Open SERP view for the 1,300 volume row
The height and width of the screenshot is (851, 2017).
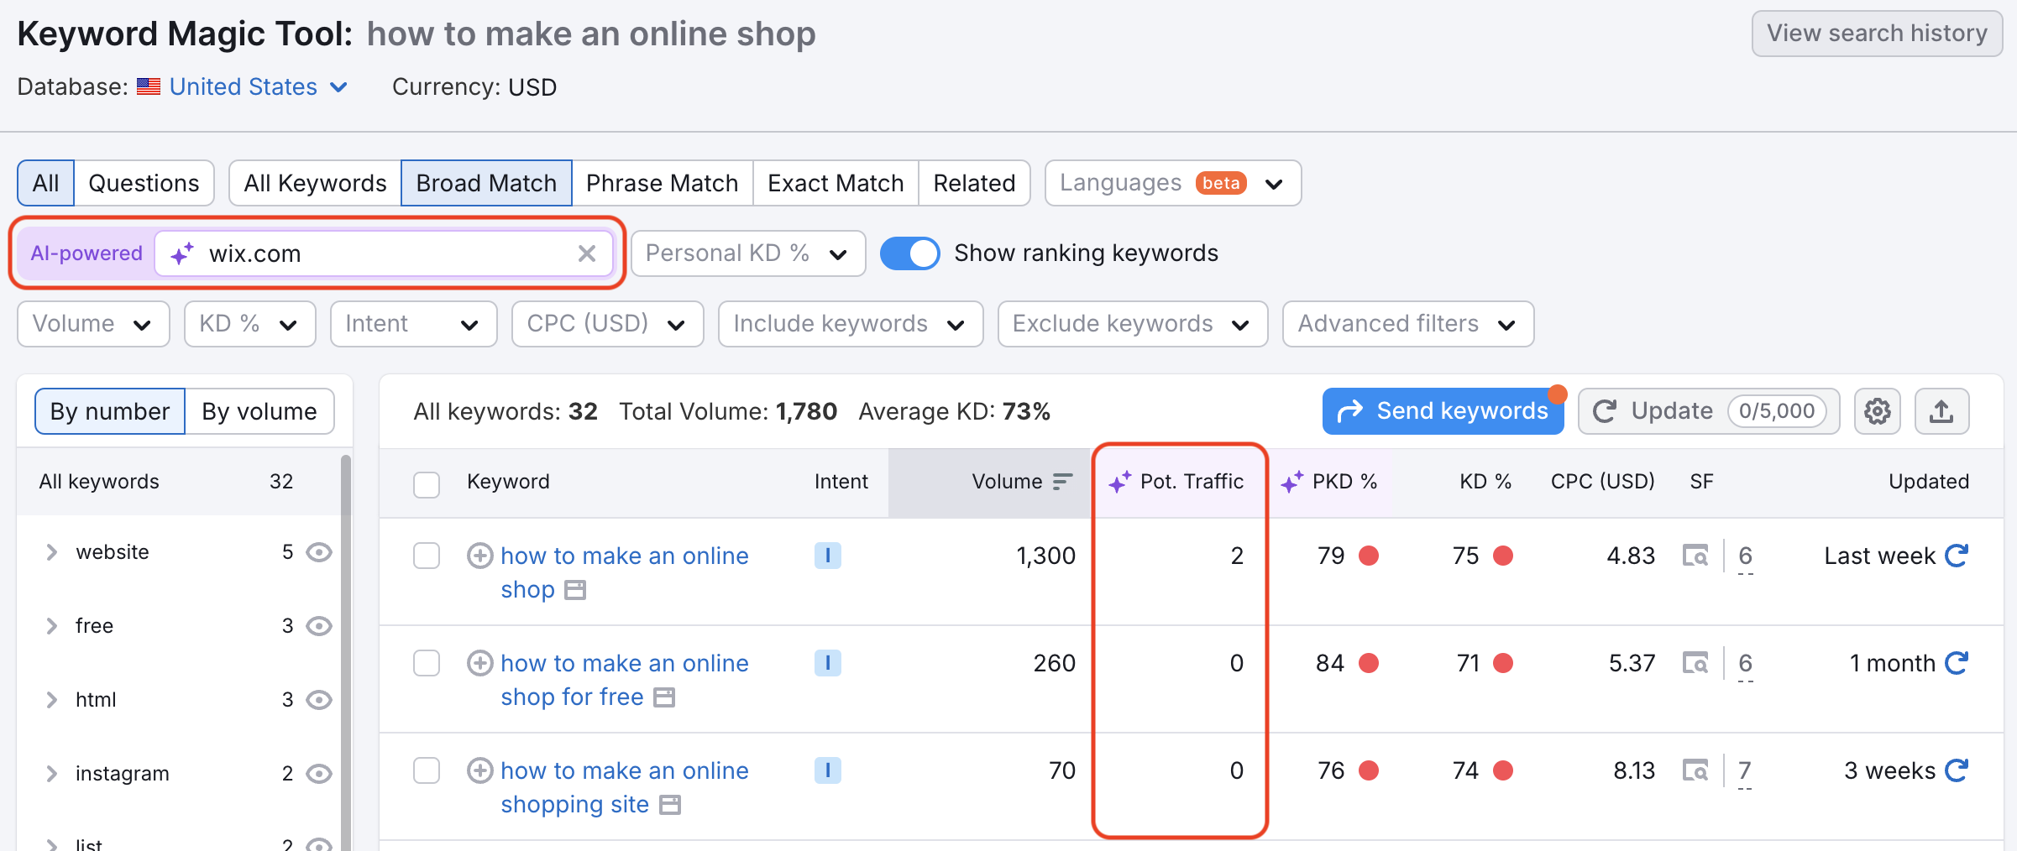(1695, 556)
